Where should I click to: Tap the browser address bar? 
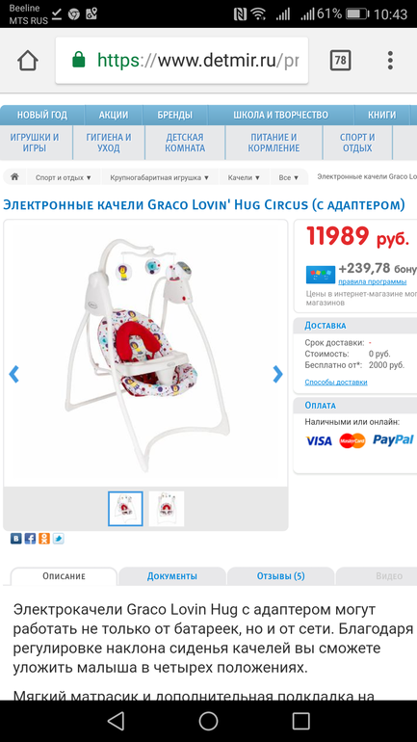tap(182, 61)
